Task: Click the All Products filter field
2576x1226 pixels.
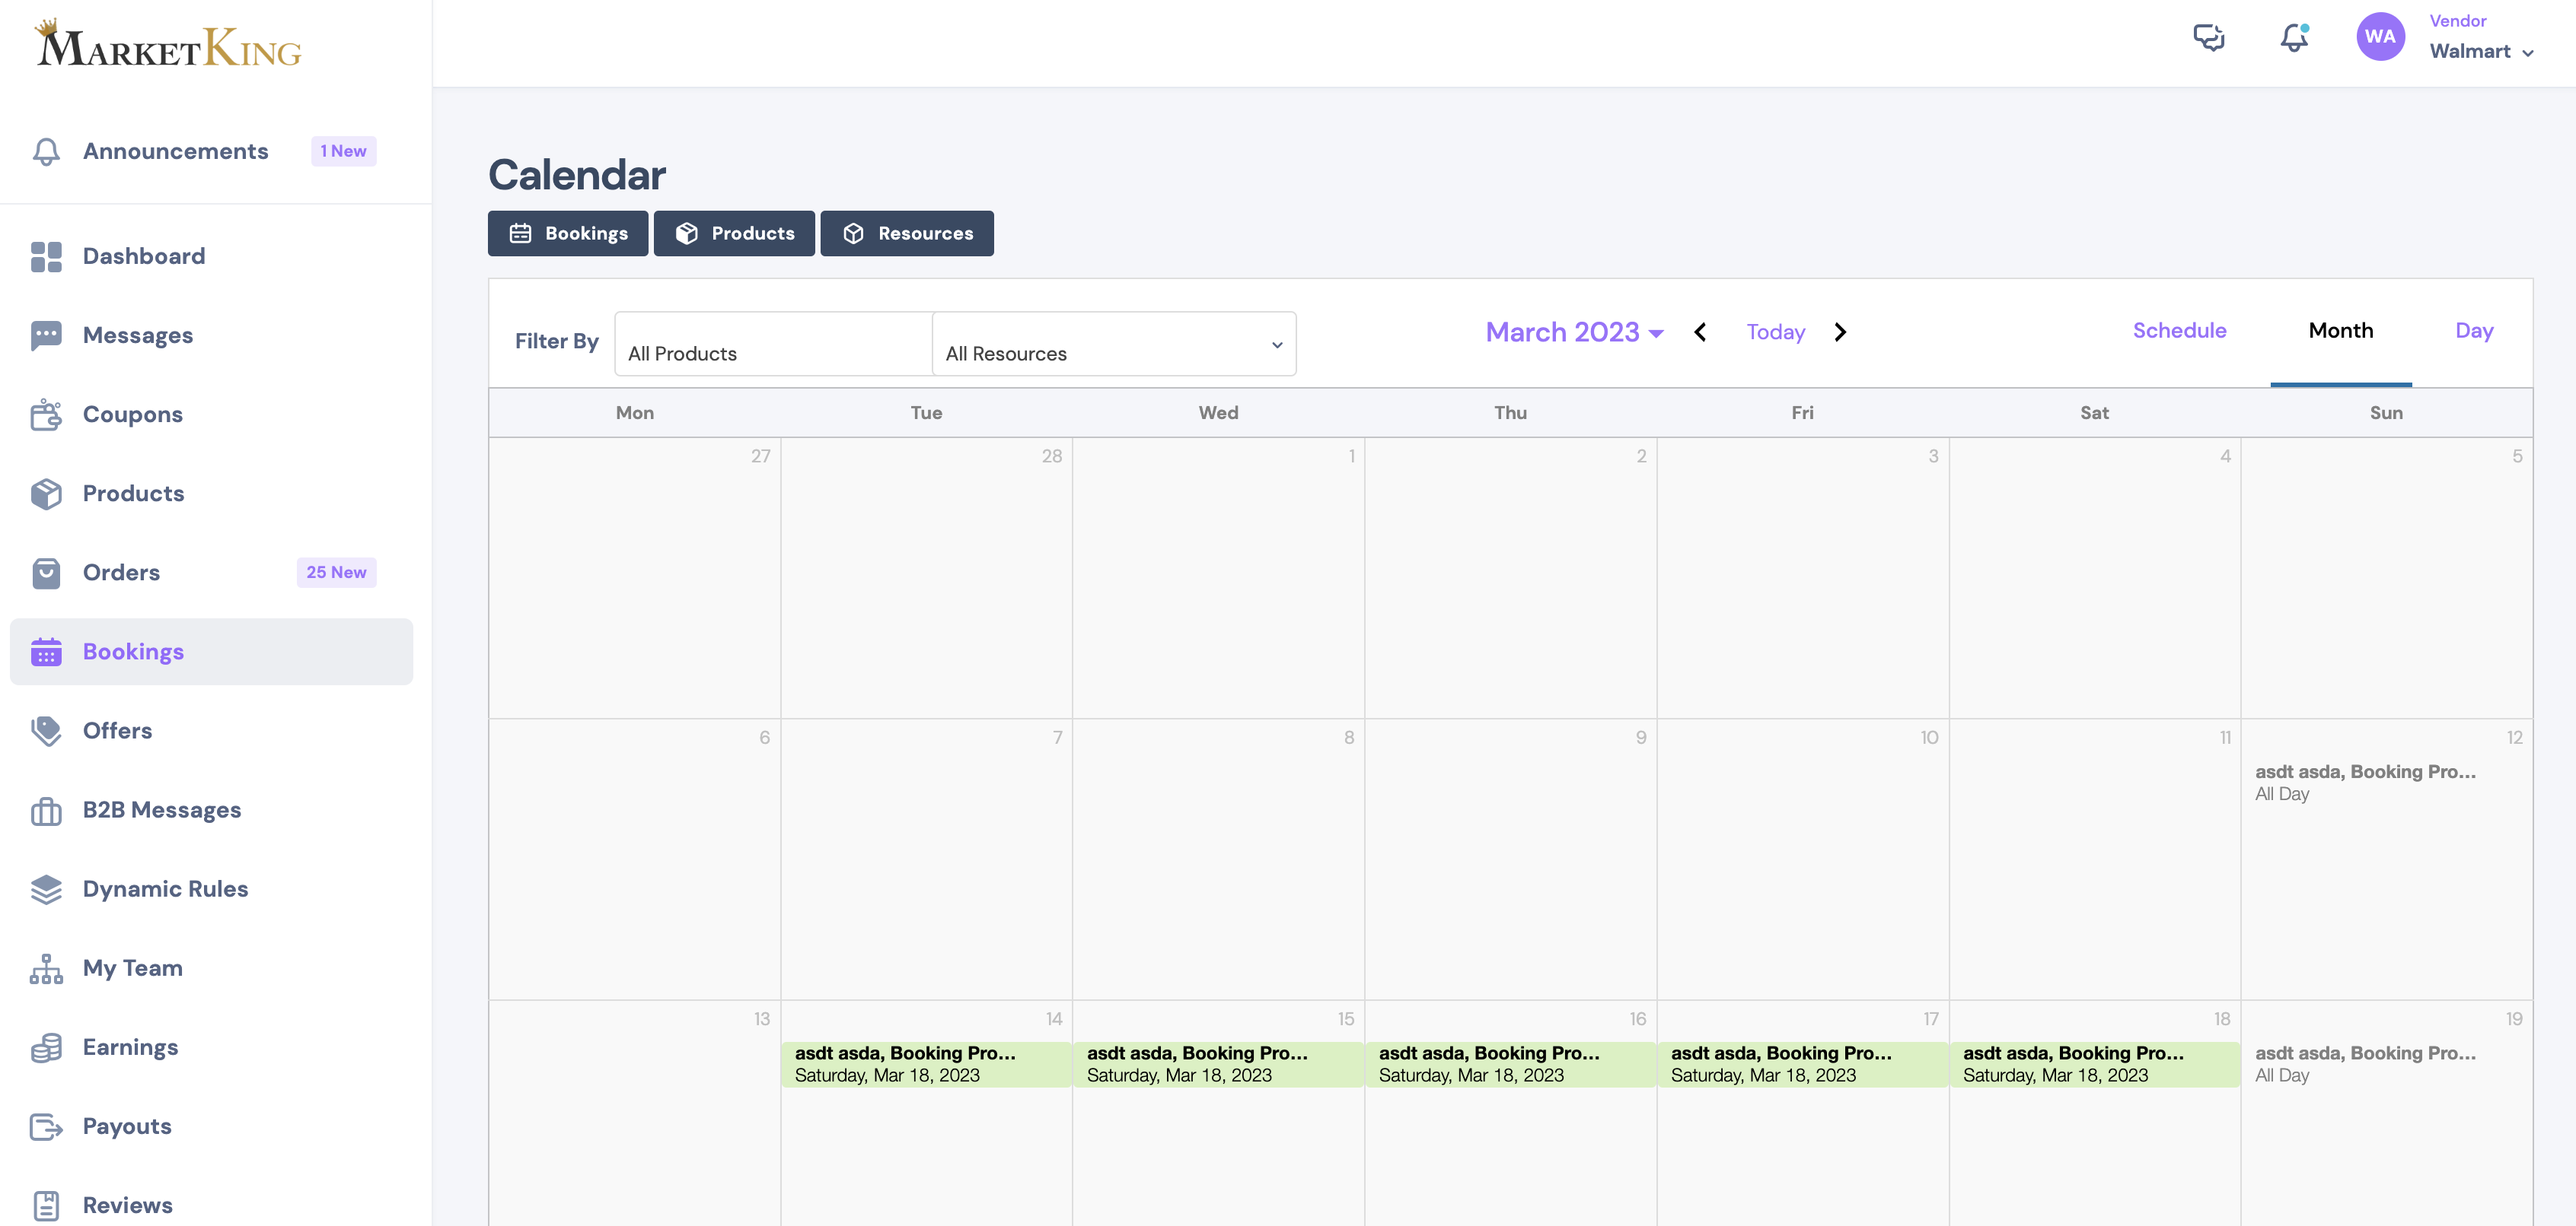Action: click(x=773, y=344)
